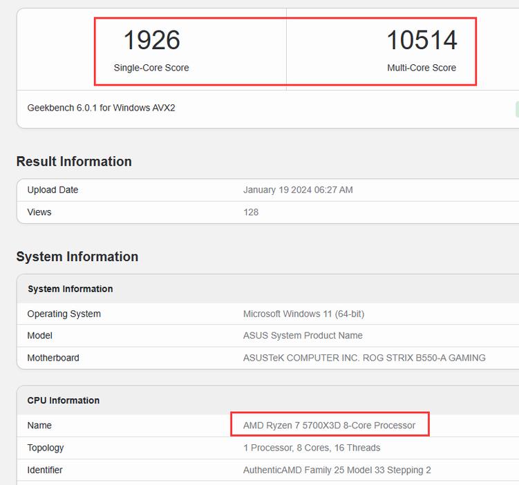The height and width of the screenshot is (485, 519).
Task: Select the Upload Date row label
Action: click(53, 190)
